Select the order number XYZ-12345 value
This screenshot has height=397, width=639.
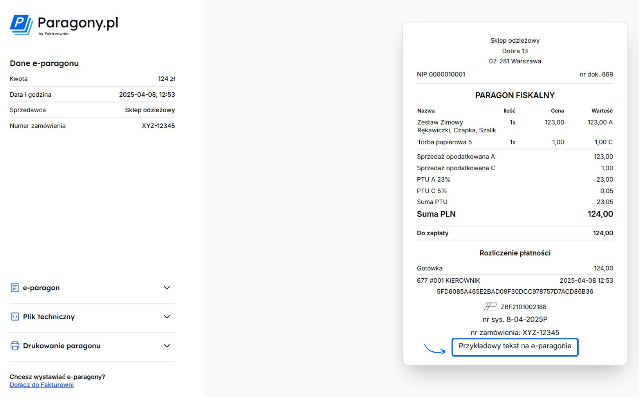click(158, 126)
